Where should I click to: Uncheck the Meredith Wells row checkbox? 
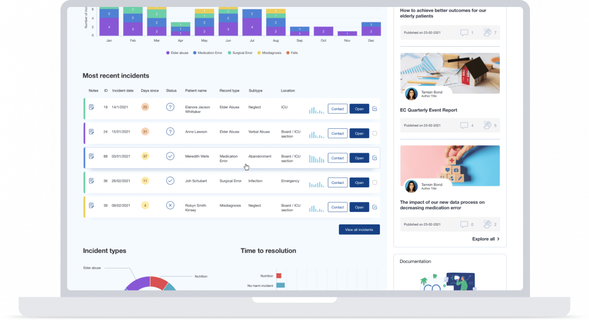[x=375, y=158]
